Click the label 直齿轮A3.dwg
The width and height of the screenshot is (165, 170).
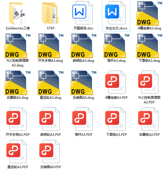coord(50,98)
